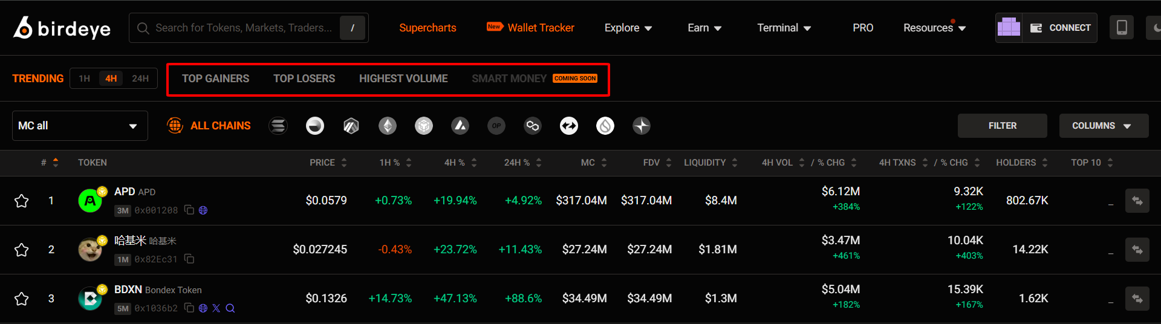Viewport: 1161px width, 324px height.
Task: Click the token search field
Action: coord(249,28)
